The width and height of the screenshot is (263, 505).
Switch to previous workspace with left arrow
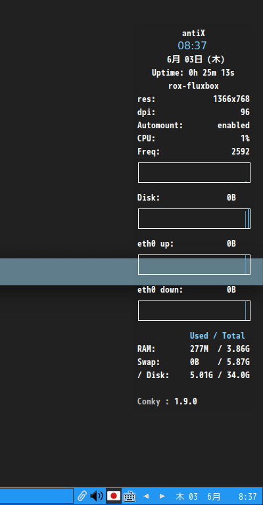146,496
